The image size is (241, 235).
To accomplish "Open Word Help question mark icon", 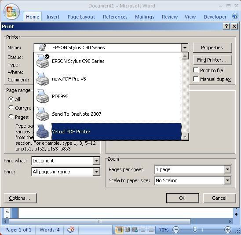I will point(235,16).
